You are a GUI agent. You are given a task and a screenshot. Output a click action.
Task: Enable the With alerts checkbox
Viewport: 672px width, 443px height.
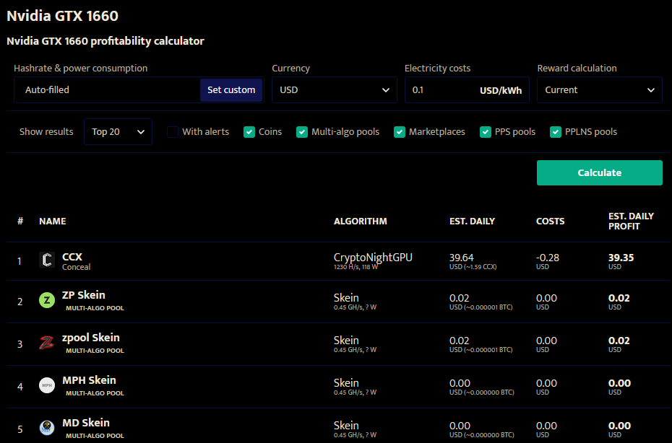[x=172, y=132]
